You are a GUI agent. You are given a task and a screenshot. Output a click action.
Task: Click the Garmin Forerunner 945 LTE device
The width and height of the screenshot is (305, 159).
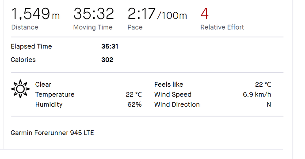pos(52,133)
